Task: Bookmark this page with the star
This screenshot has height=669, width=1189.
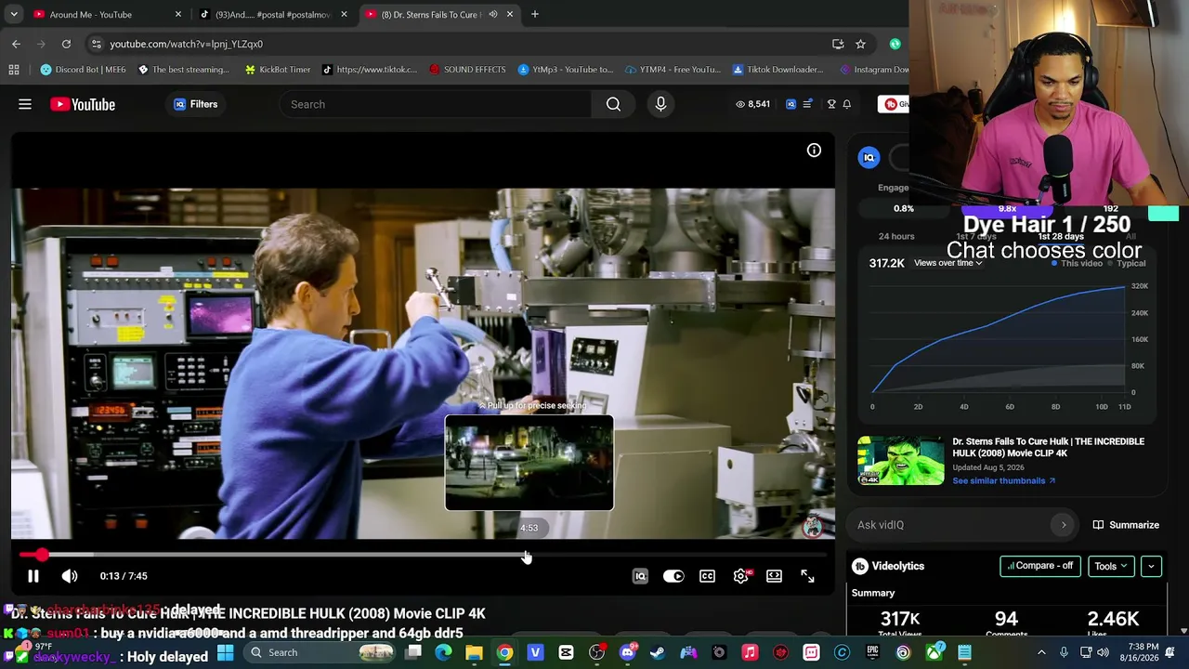Action: click(860, 44)
